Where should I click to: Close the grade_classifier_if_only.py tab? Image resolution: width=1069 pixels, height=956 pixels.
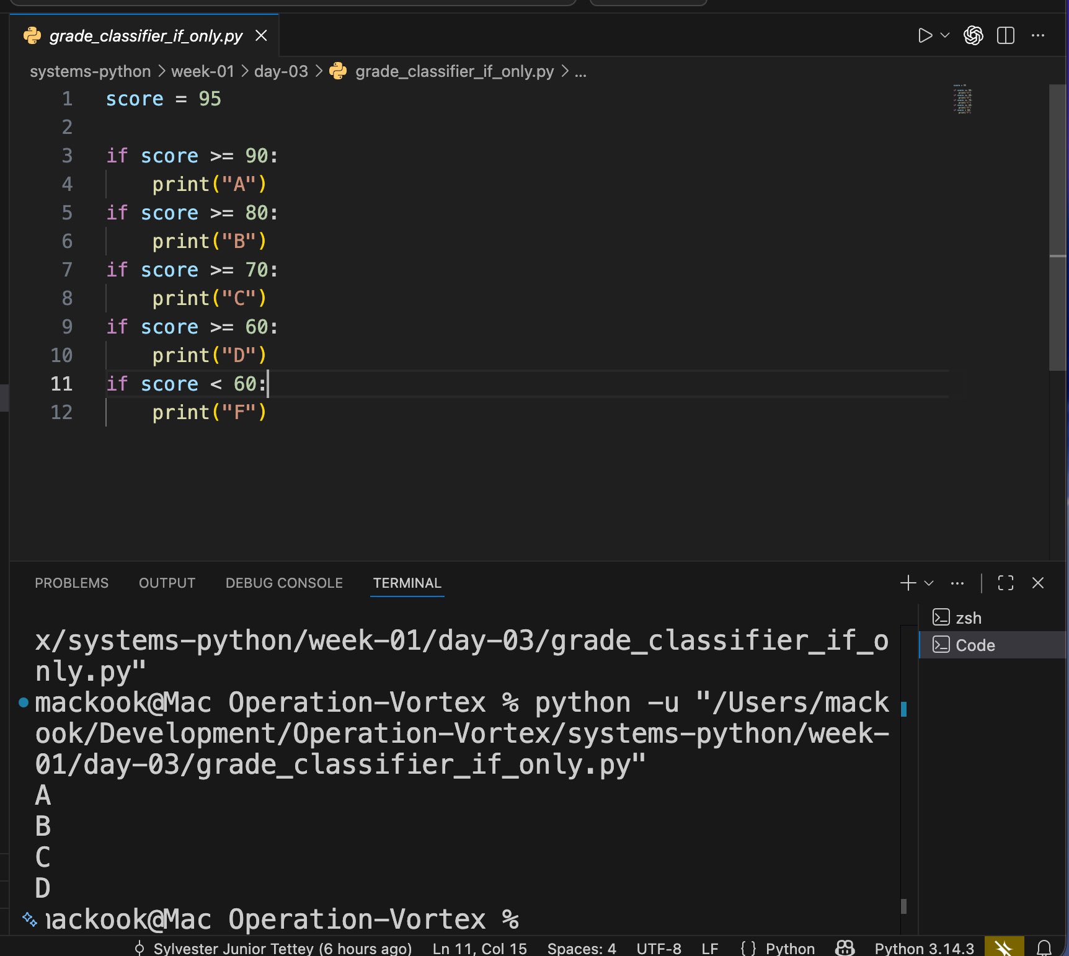261,36
